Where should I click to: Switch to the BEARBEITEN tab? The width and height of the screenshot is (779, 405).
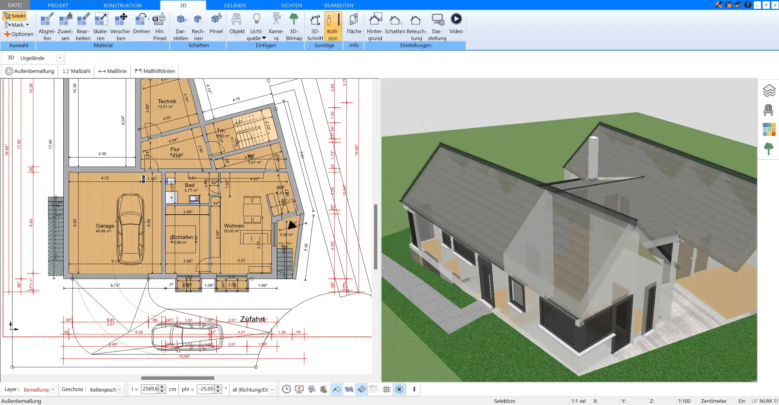[x=339, y=5]
